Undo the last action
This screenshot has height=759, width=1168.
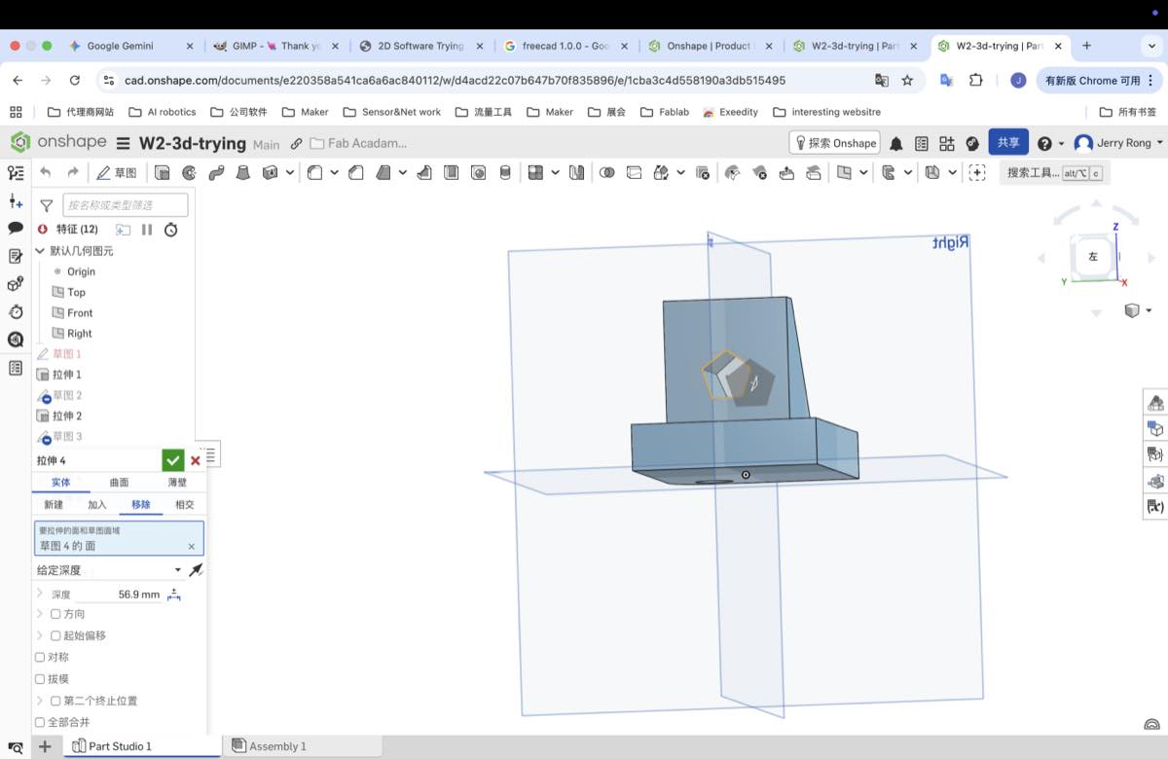pyautogui.click(x=45, y=172)
